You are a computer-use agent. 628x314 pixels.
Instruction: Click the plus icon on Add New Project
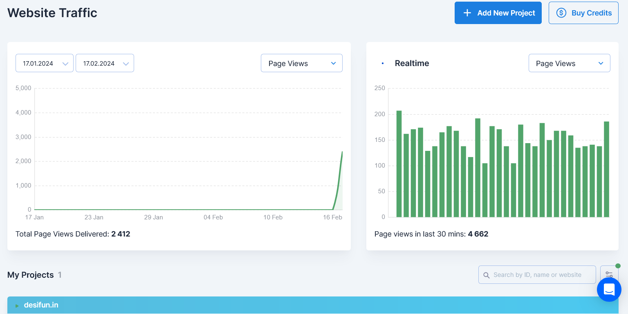(x=467, y=13)
